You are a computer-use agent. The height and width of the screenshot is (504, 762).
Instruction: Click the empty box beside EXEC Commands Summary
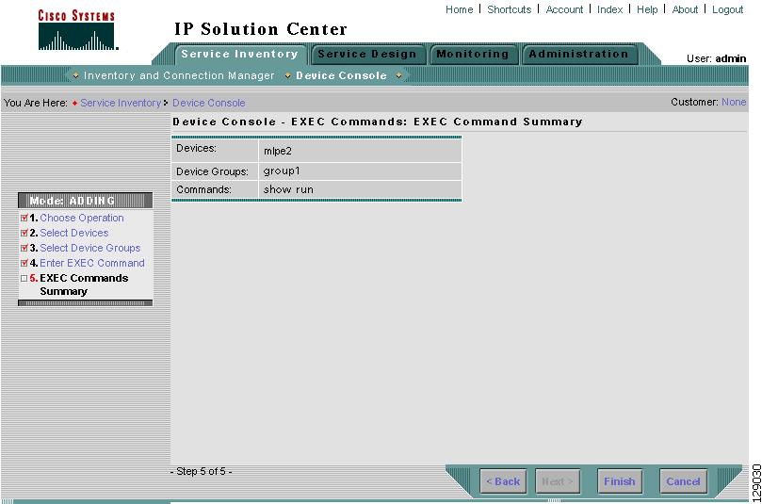point(24,279)
